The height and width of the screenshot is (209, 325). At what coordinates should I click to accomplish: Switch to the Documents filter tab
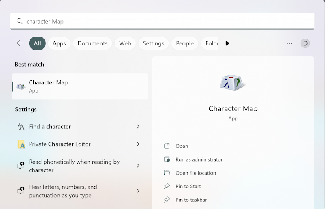click(92, 43)
